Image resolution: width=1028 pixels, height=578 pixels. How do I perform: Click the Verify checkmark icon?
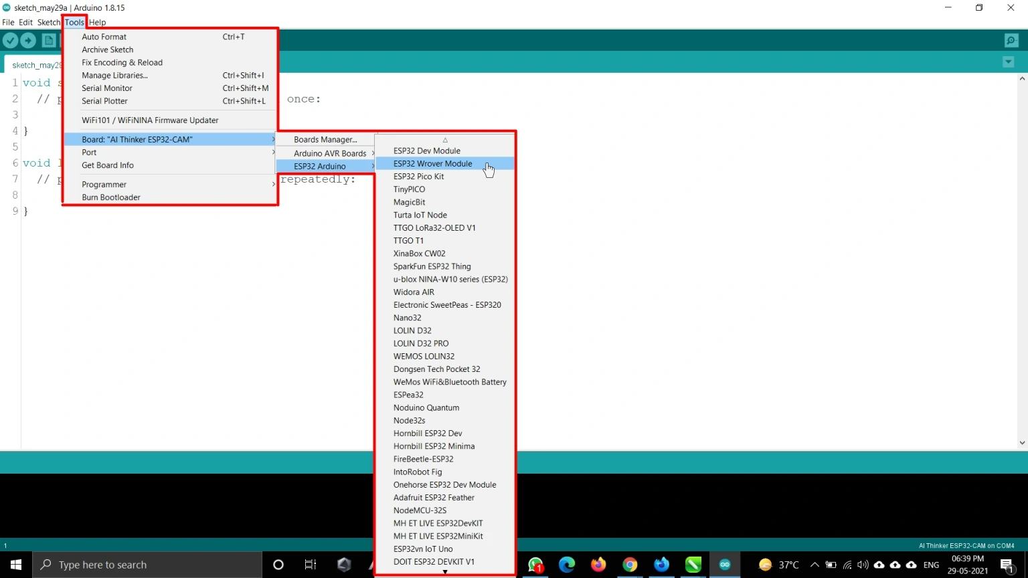pos(11,41)
